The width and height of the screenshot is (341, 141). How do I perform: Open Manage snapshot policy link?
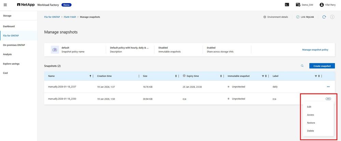click(315, 50)
